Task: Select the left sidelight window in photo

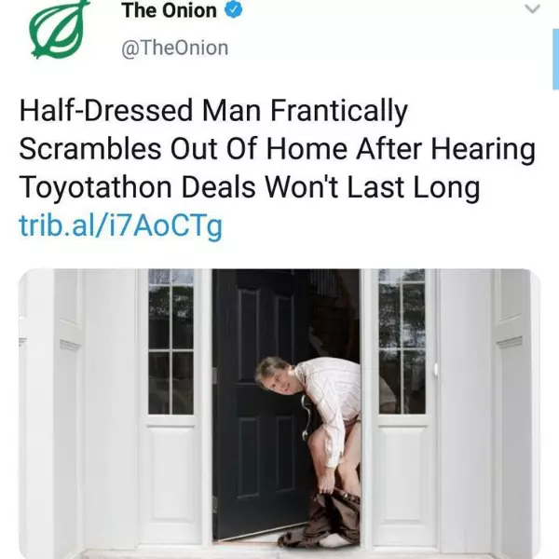Action: click(x=171, y=342)
